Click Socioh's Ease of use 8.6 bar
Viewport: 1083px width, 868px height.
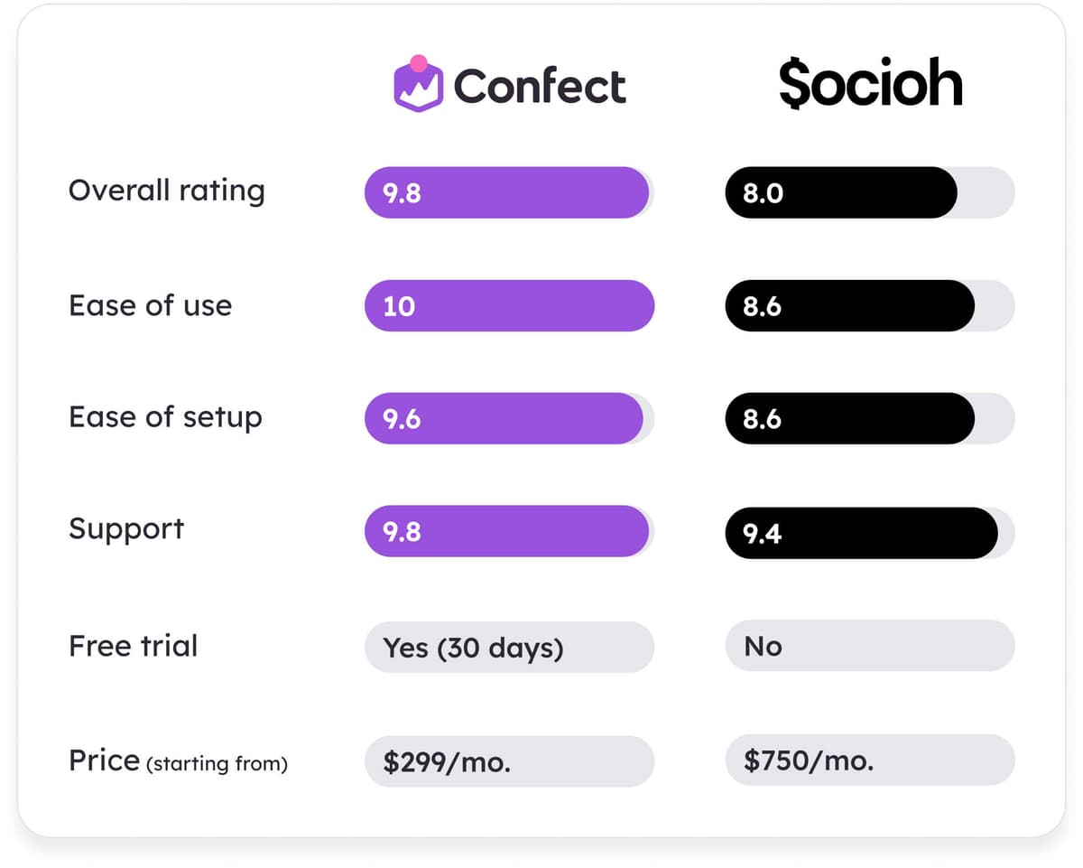[849, 305]
